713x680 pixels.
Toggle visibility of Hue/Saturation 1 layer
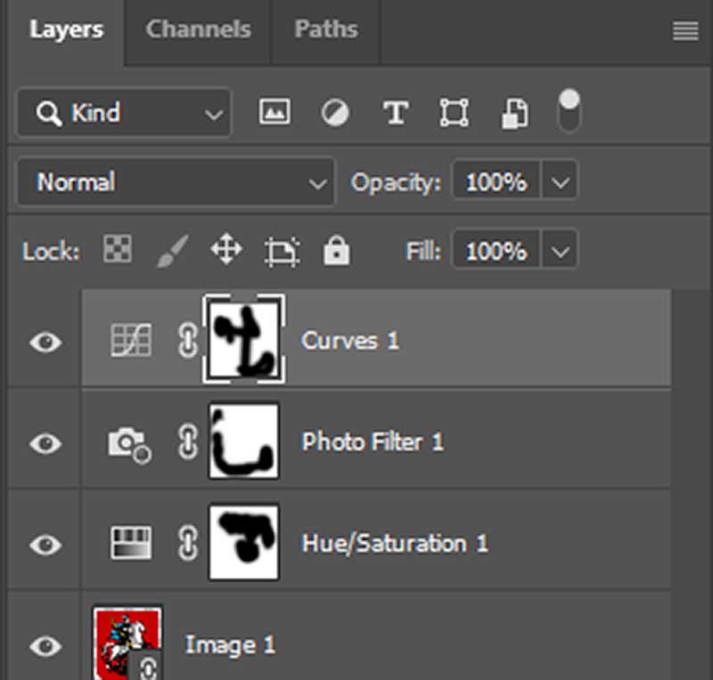click(x=44, y=544)
